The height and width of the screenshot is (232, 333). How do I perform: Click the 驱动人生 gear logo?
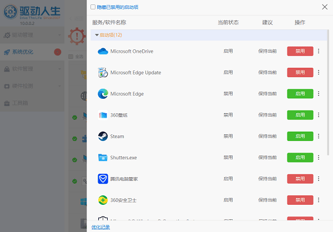10,12
